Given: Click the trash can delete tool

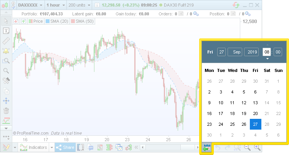Looking at the screenshot, I should (6, 111).
